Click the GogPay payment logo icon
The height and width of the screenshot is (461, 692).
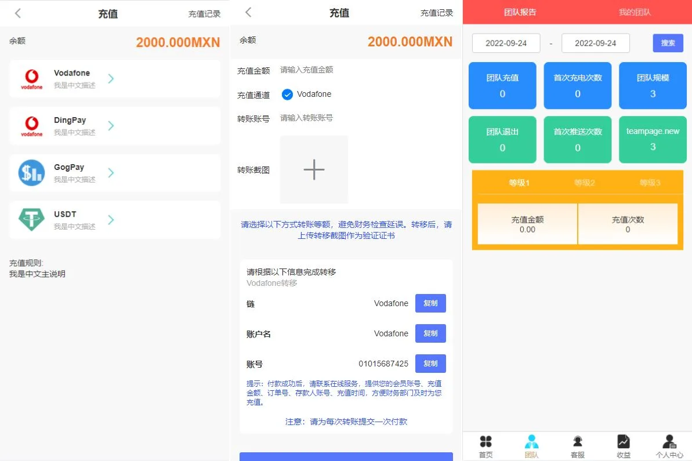(x=31, y=173)
